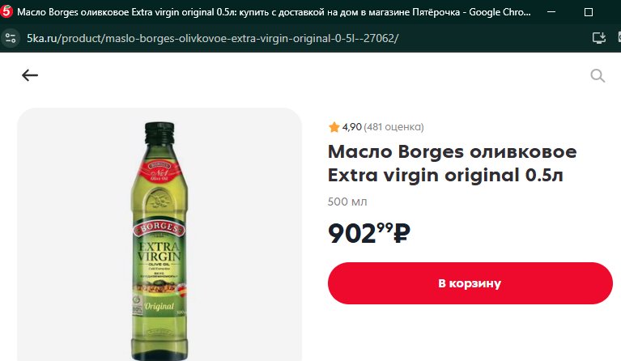Click the window title text in title bar
The height and width of the screenshot is (361, 621).
pos(274,12)
